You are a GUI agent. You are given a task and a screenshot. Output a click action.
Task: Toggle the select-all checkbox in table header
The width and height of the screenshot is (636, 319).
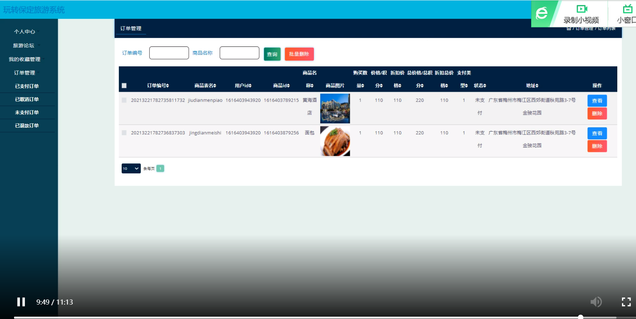[x=124, y=86]
